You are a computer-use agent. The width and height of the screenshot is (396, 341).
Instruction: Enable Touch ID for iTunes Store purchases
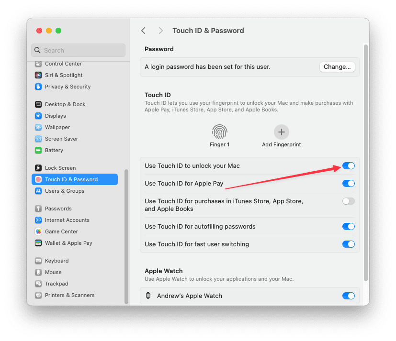tap(349, 201)
